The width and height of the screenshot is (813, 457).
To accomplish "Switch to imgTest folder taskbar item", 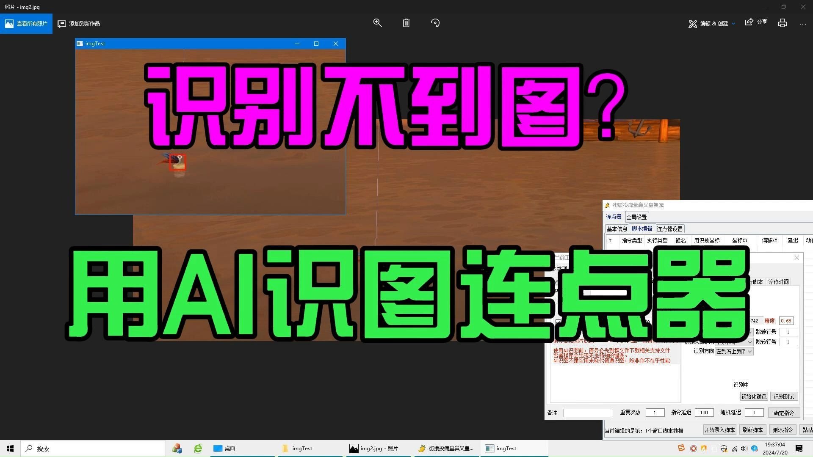I will (310, 449).
